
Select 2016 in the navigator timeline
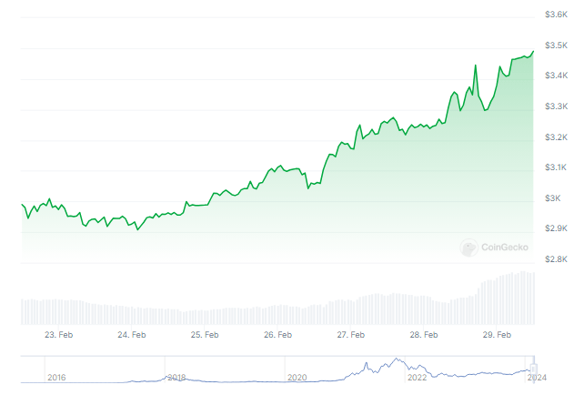56,377
